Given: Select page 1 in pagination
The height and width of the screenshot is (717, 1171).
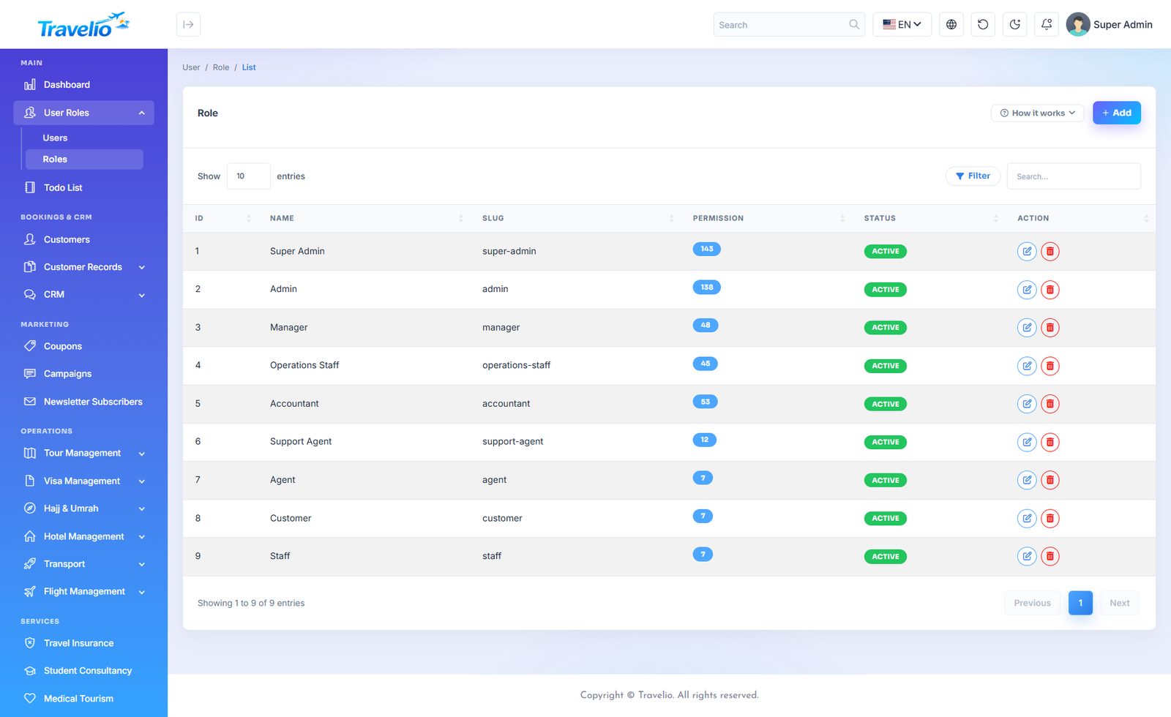Looking at the screenshot, I should click(x=1080, y=603).
